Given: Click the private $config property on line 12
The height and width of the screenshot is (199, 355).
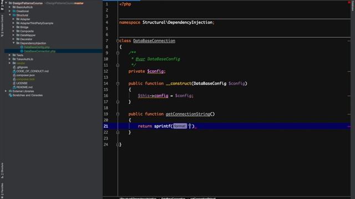Looking at the screenshot, I should [155, 71].
